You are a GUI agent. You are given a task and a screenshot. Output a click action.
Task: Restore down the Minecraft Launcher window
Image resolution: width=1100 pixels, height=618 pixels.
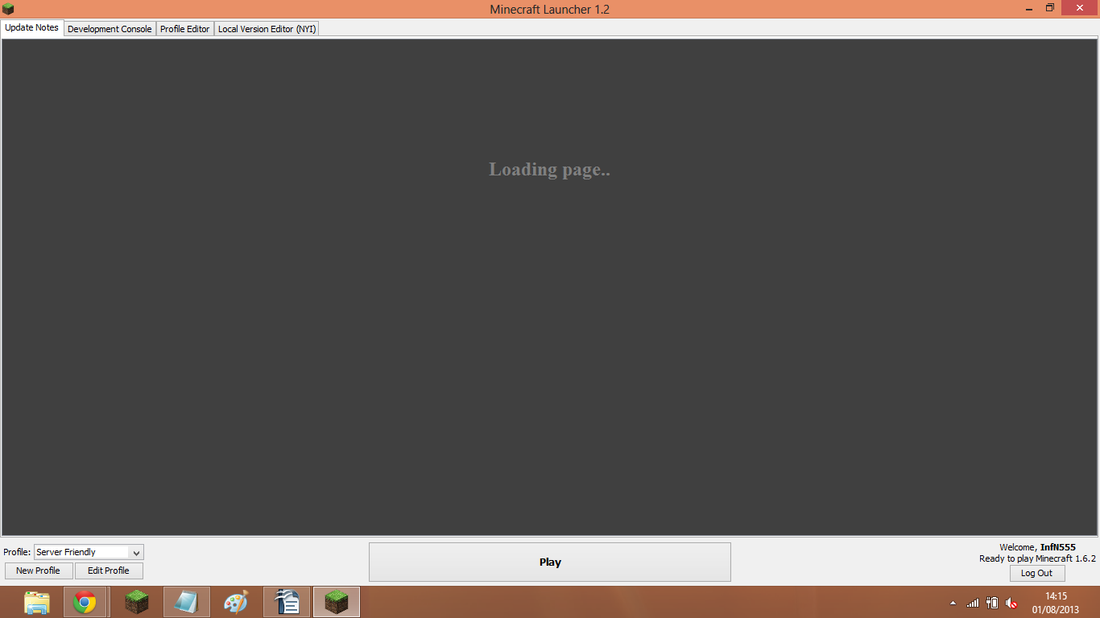pos(1050,8)
